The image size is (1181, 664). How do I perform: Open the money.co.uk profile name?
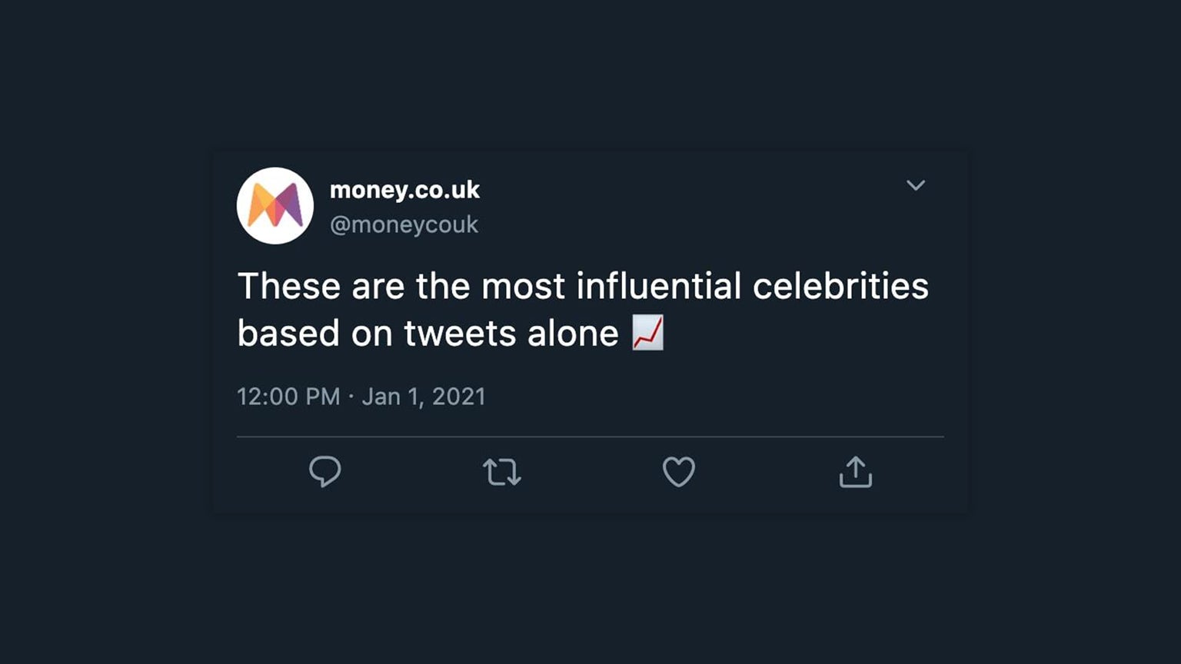pyautogui.click(x=404, y=190)
